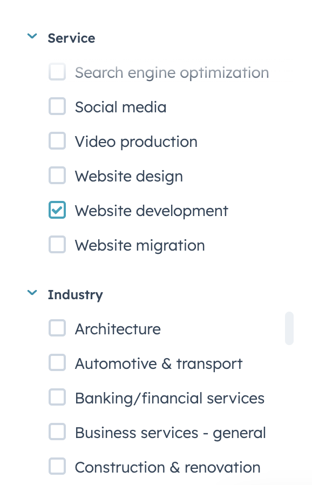Check the Construction & renovation checkbox
The height and width of the screenshot is (485, 312).
pos(57,466)
